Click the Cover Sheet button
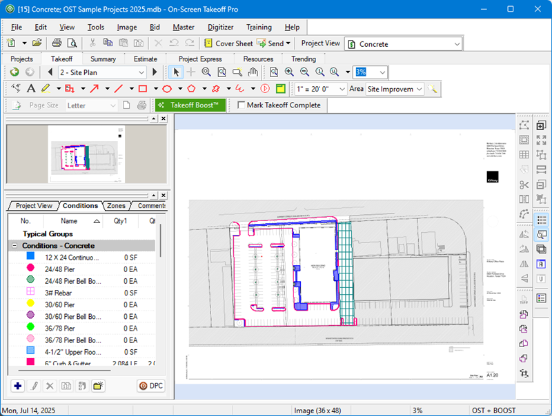The width and height of the screenshot is (552, 416). coord(229,43)
